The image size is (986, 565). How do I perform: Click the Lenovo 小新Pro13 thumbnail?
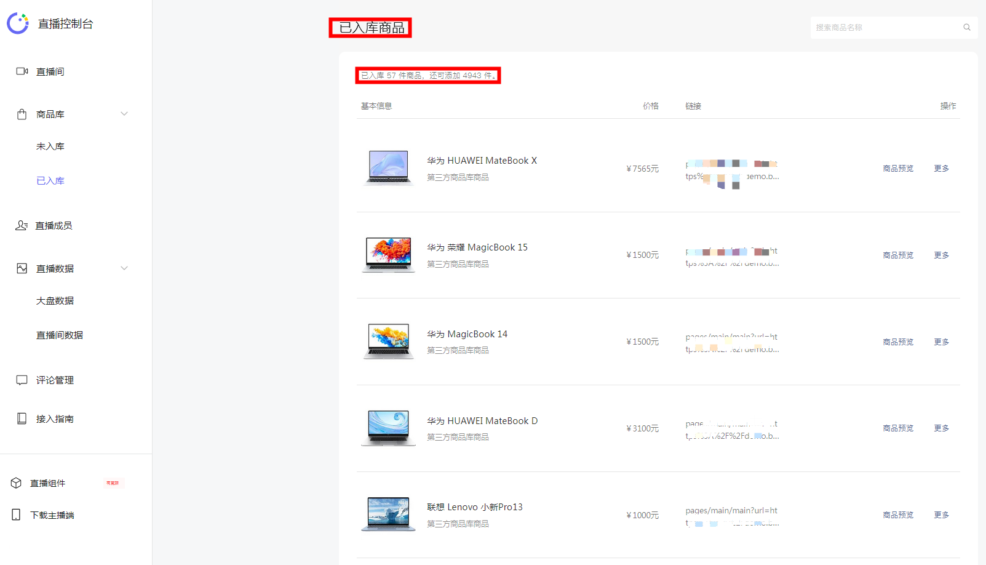[x=389, y=514]
